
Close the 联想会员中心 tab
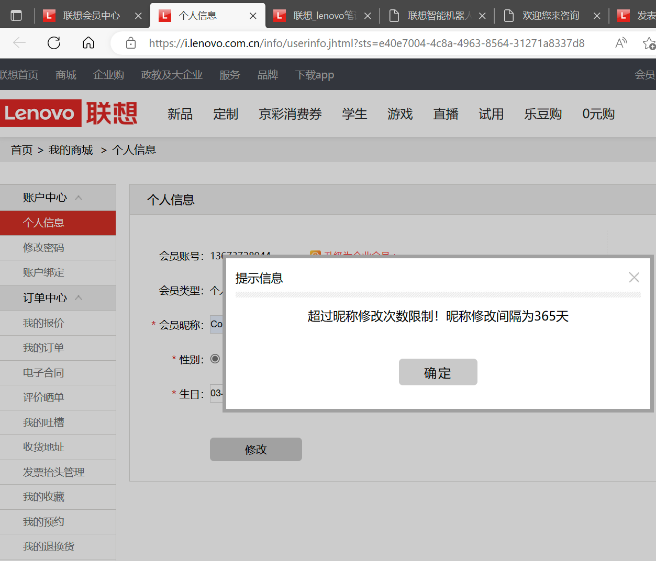(x=138, y=16)
